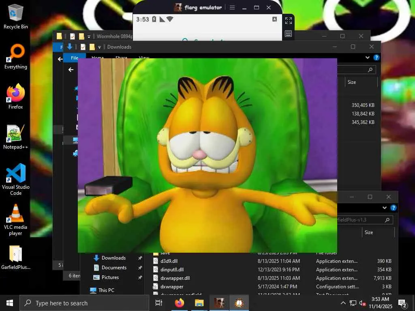Click the GarfieldPlus-v1.3 search box
415x311 pixels.
[365, 220]
